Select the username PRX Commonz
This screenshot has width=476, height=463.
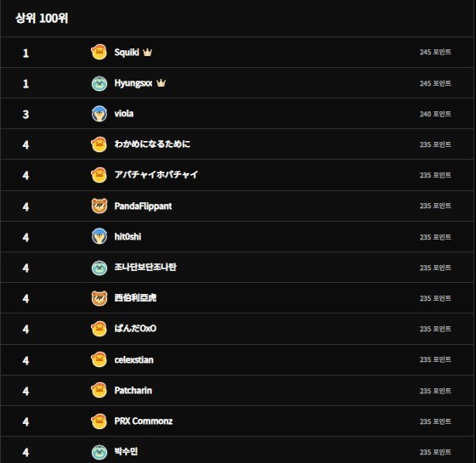pos(144,421)
